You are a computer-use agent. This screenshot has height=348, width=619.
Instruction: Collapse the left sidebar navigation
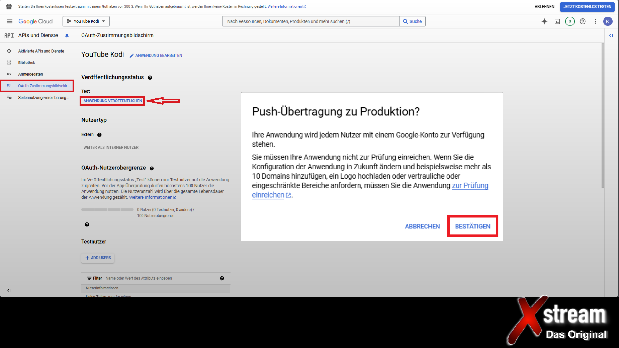coord(9,290)
